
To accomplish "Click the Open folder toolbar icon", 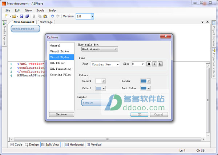I will click(x=14, y=16).
